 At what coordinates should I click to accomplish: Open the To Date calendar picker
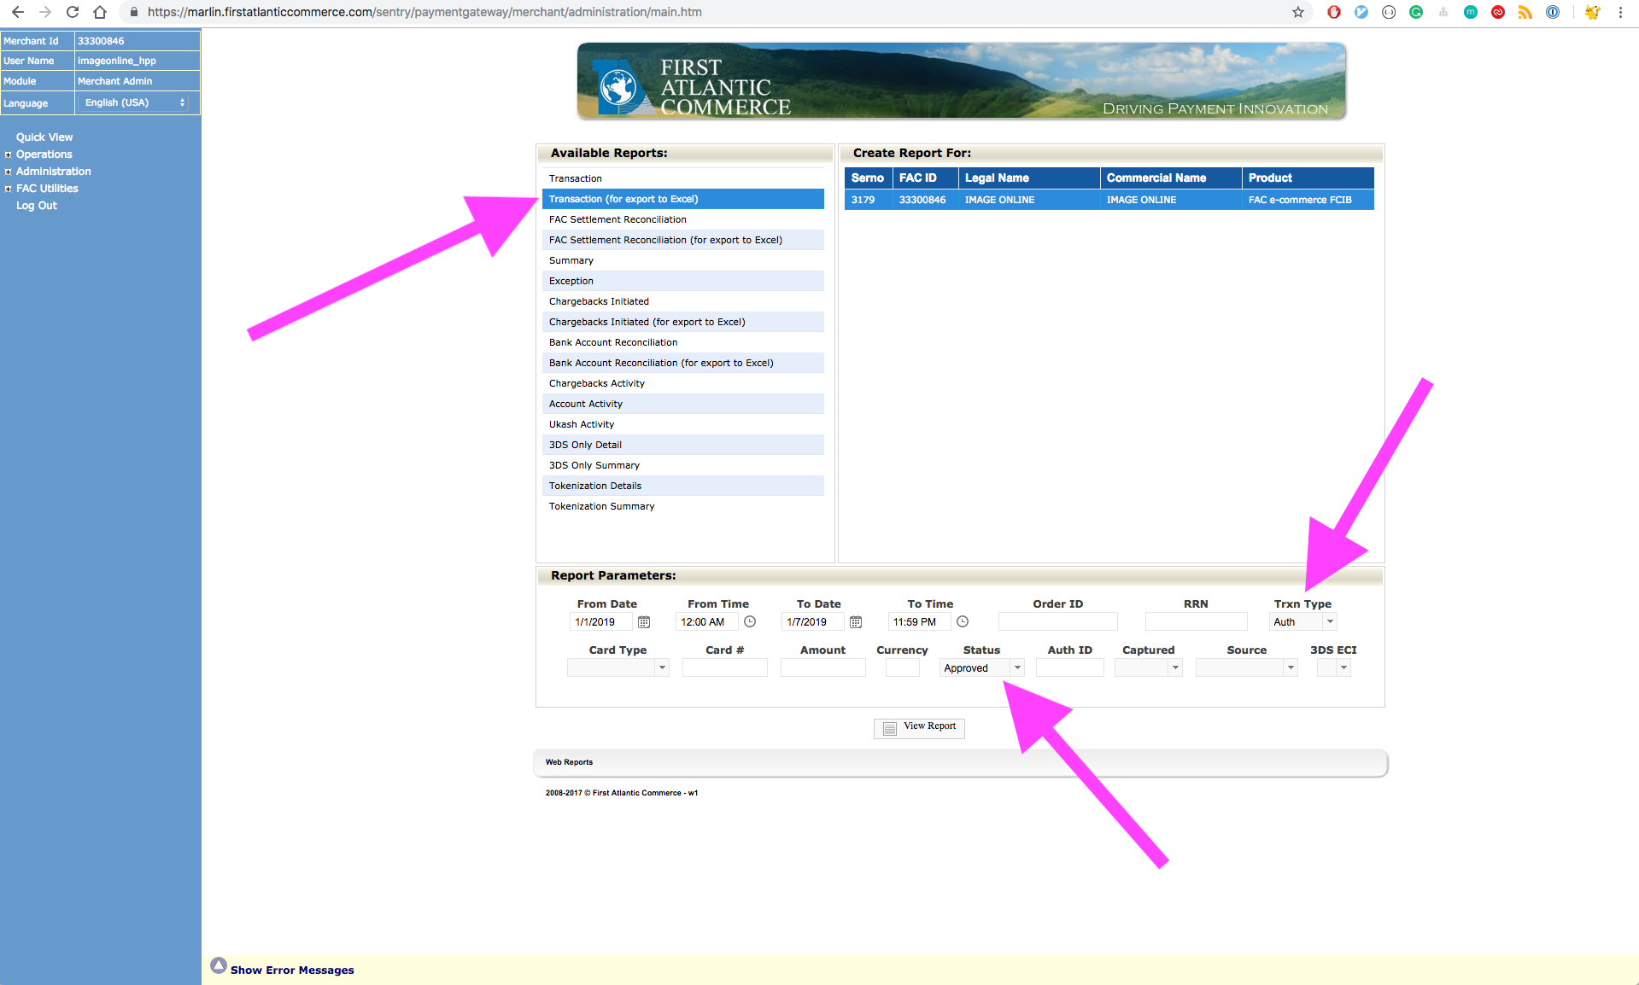tap(856, 622)
